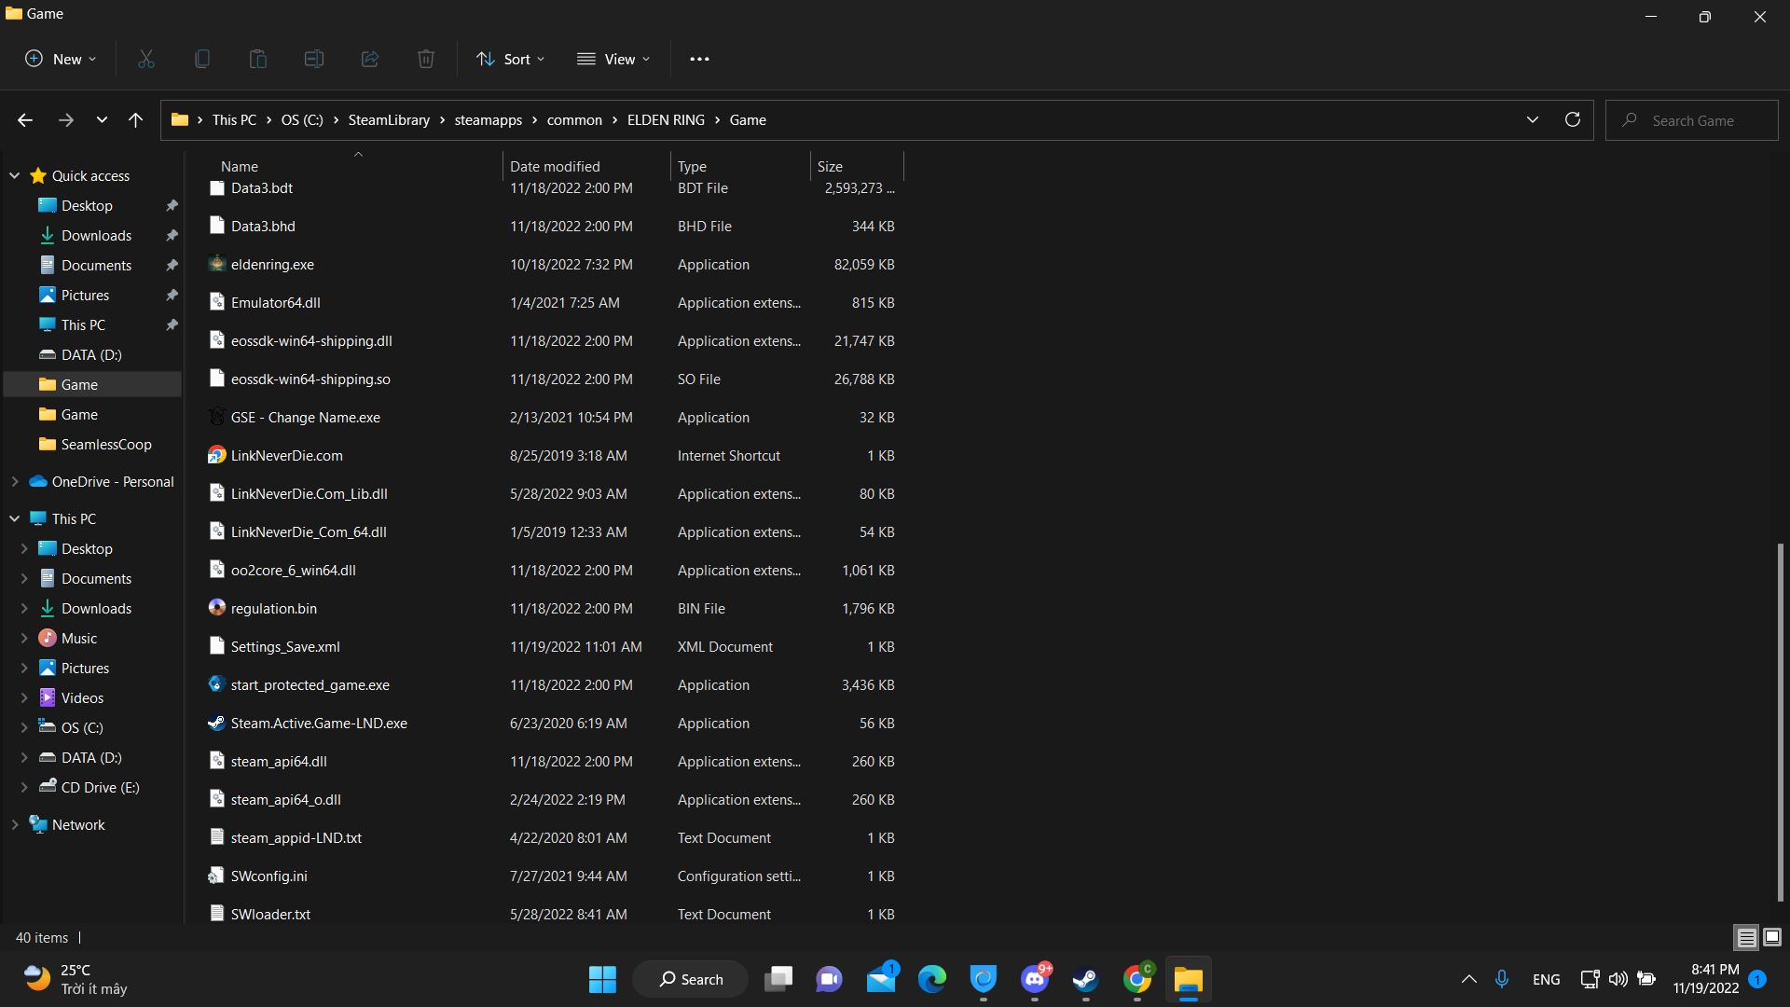The width and height of the screenshot is (1790, 1007).
Task: Click the Delete trash icon in toolbar
Action: 425,59
